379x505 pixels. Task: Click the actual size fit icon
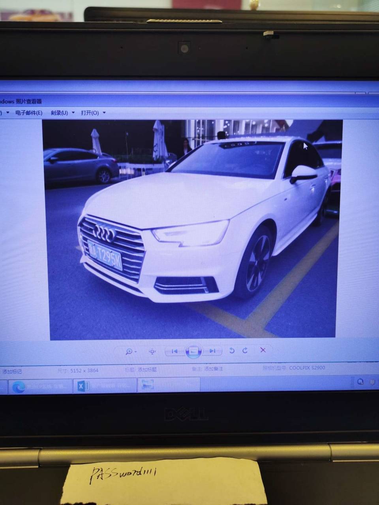click(x=152, y=351)
